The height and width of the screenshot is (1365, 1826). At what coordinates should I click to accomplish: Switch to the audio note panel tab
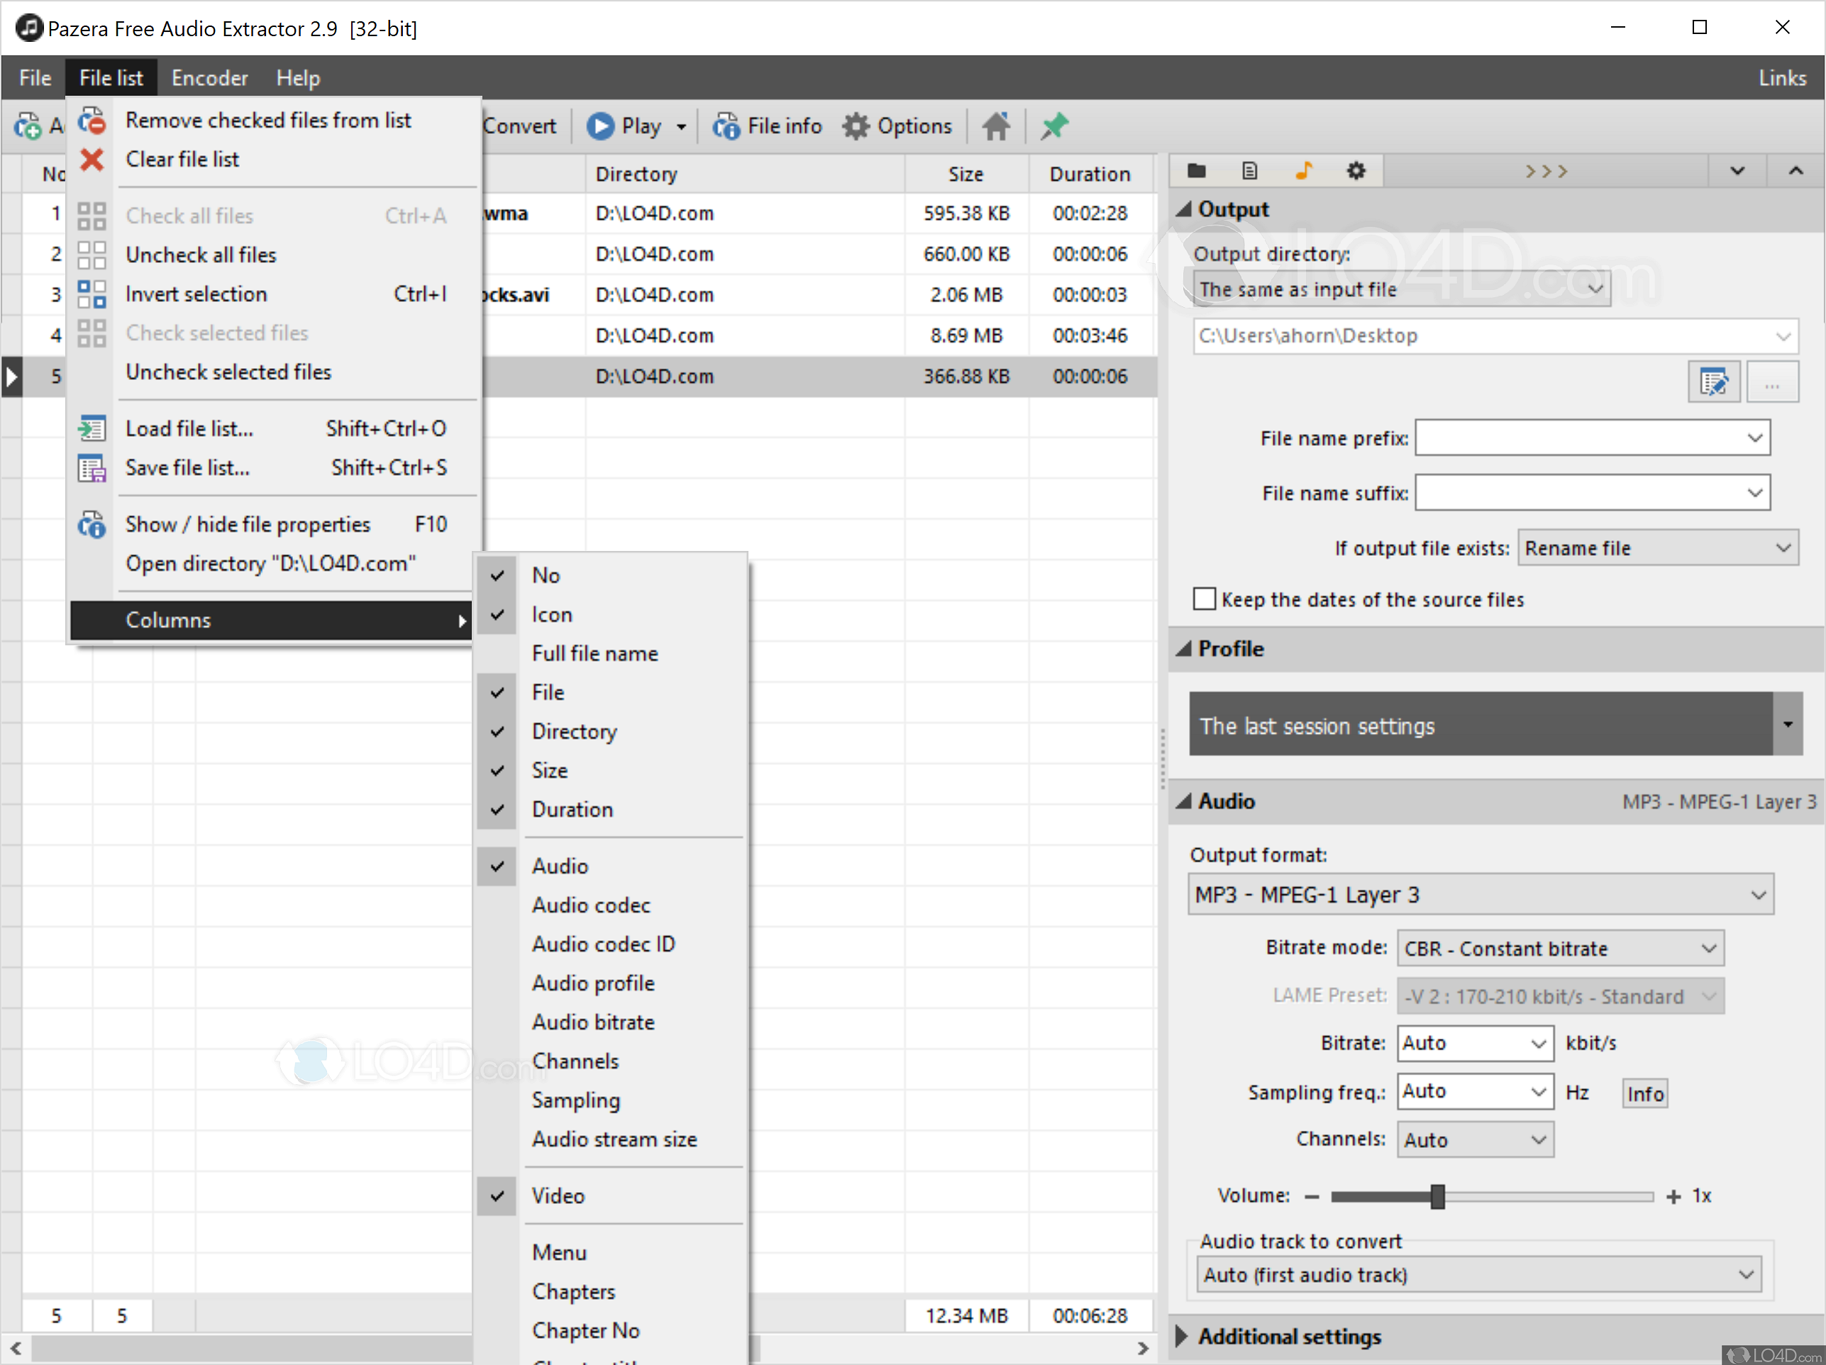click(x=1303, y=171)
